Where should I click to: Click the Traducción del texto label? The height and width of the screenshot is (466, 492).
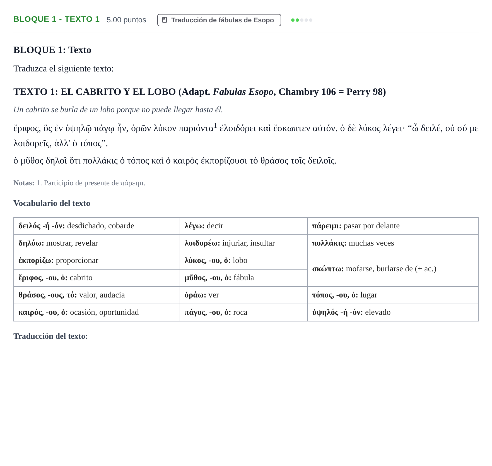50,336
